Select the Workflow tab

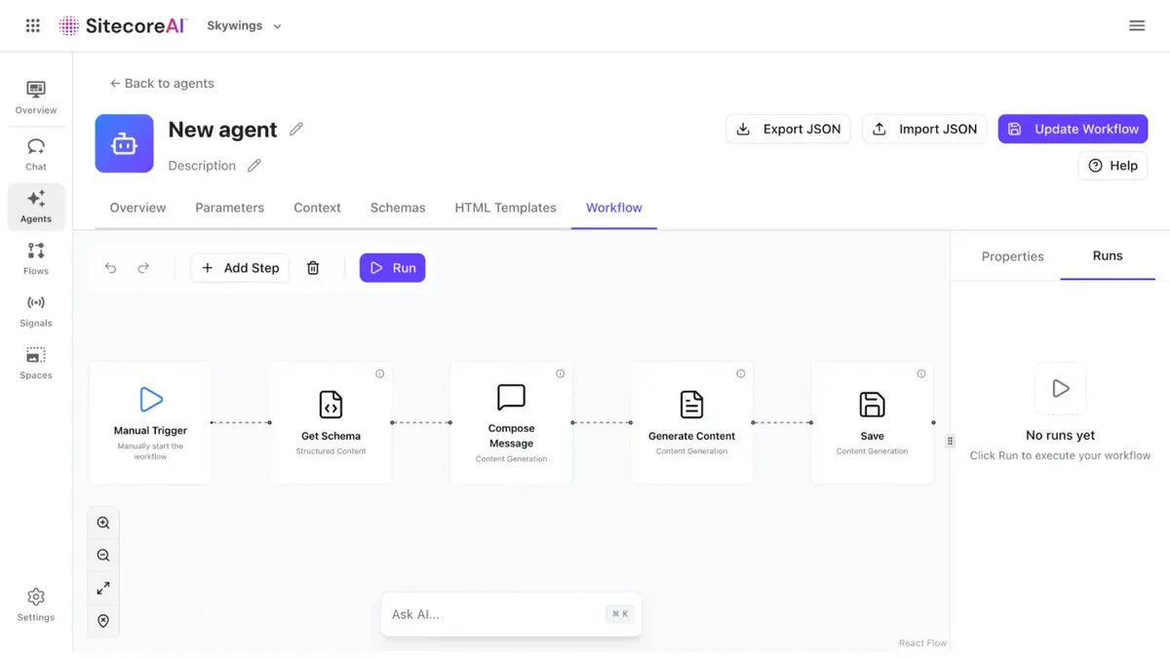[614, 208]
